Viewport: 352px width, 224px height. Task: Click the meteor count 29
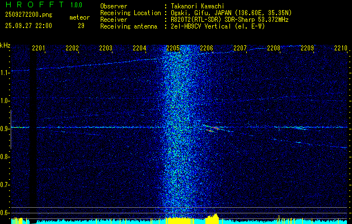pyautogui.click(x=81, y=26)
